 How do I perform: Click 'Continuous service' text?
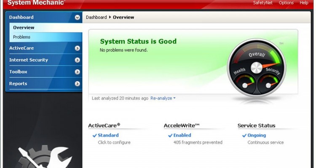point(265,142)
